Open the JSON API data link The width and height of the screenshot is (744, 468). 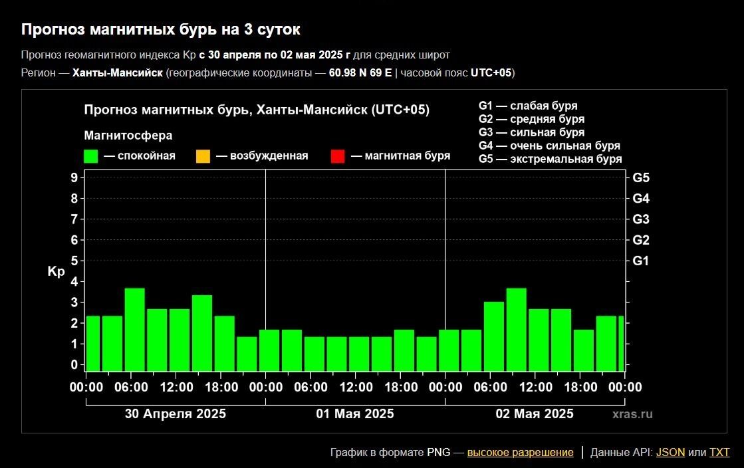[x=670, y=453]
